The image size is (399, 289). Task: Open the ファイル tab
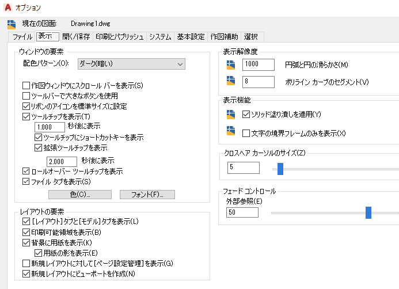[x=22, y=37]
